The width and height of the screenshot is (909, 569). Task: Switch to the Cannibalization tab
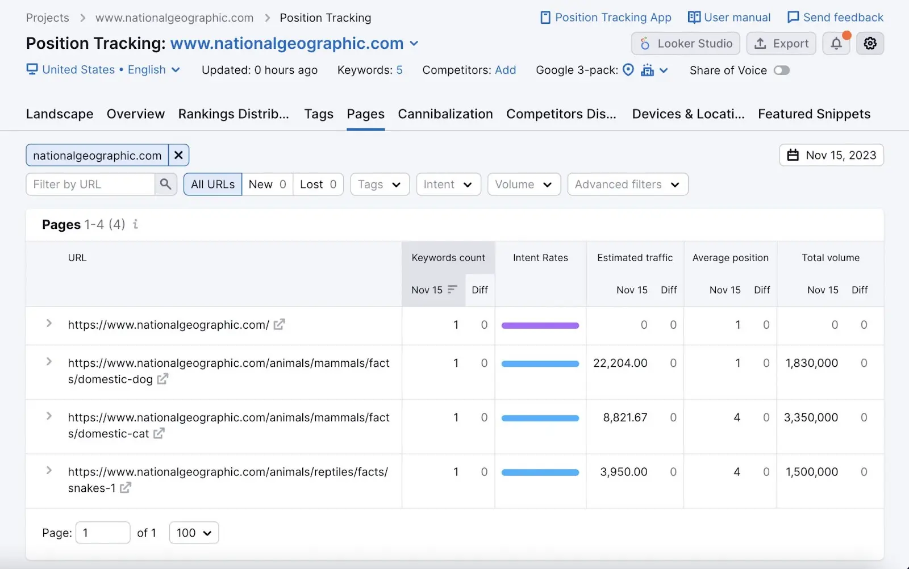[445, 114]
